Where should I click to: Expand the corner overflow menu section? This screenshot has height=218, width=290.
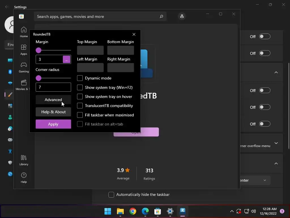tap(276, 143)
